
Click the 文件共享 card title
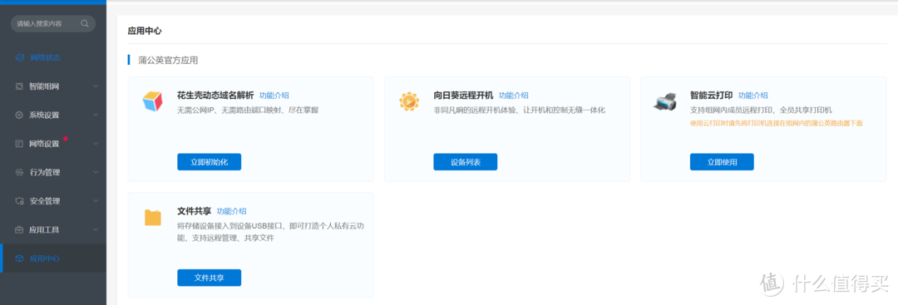pos(194,211)
